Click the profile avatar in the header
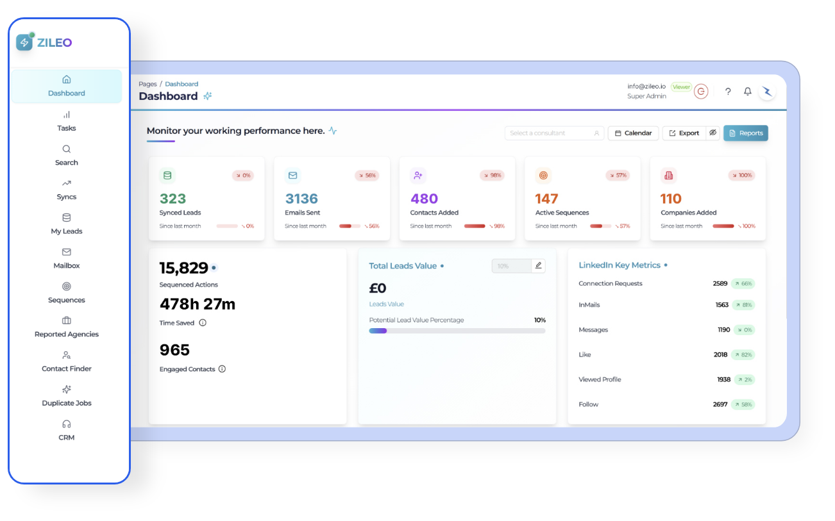The width and height of the screenshot is (835, 521). [767, 92]
